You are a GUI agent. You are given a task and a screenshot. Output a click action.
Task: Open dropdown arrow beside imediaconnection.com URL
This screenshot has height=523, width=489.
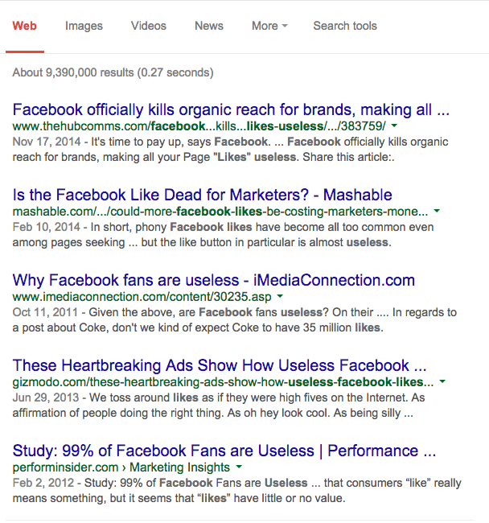click(280, 296)
